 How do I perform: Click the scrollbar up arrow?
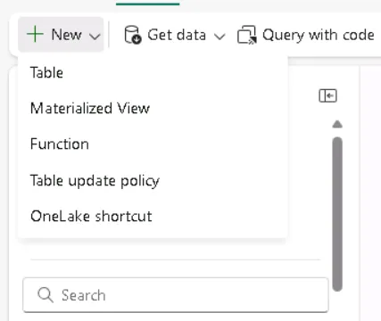[337, 124]
